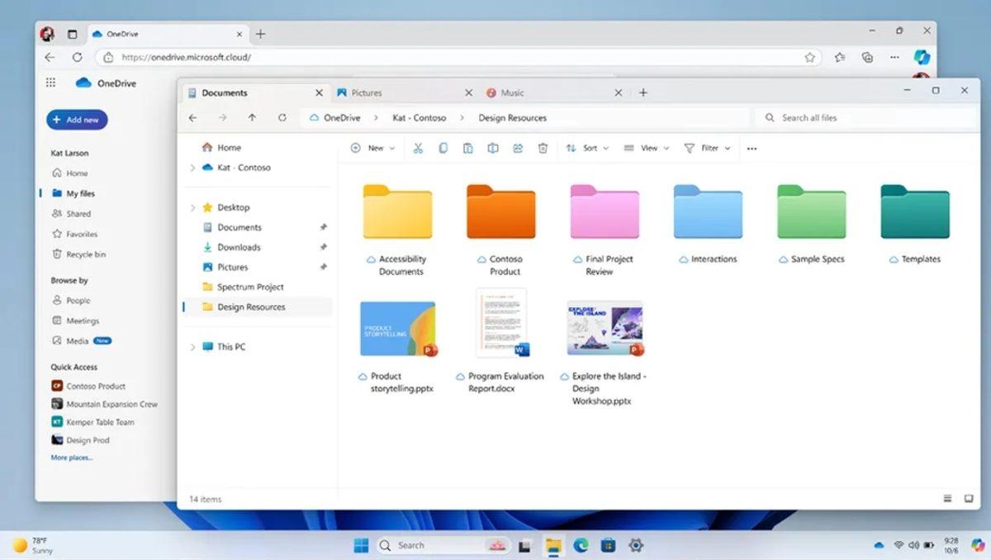
Task: Open the Sort dropdown
Action: pos(588,148)
